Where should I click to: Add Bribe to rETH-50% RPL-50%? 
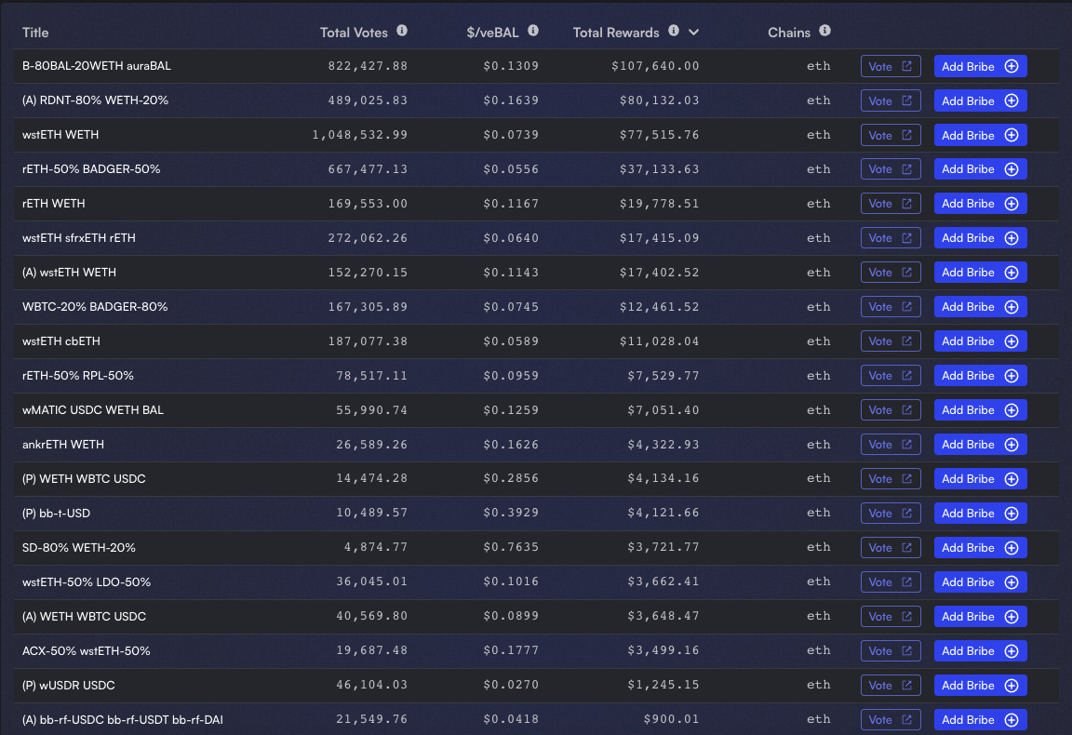tap(981, 375)
